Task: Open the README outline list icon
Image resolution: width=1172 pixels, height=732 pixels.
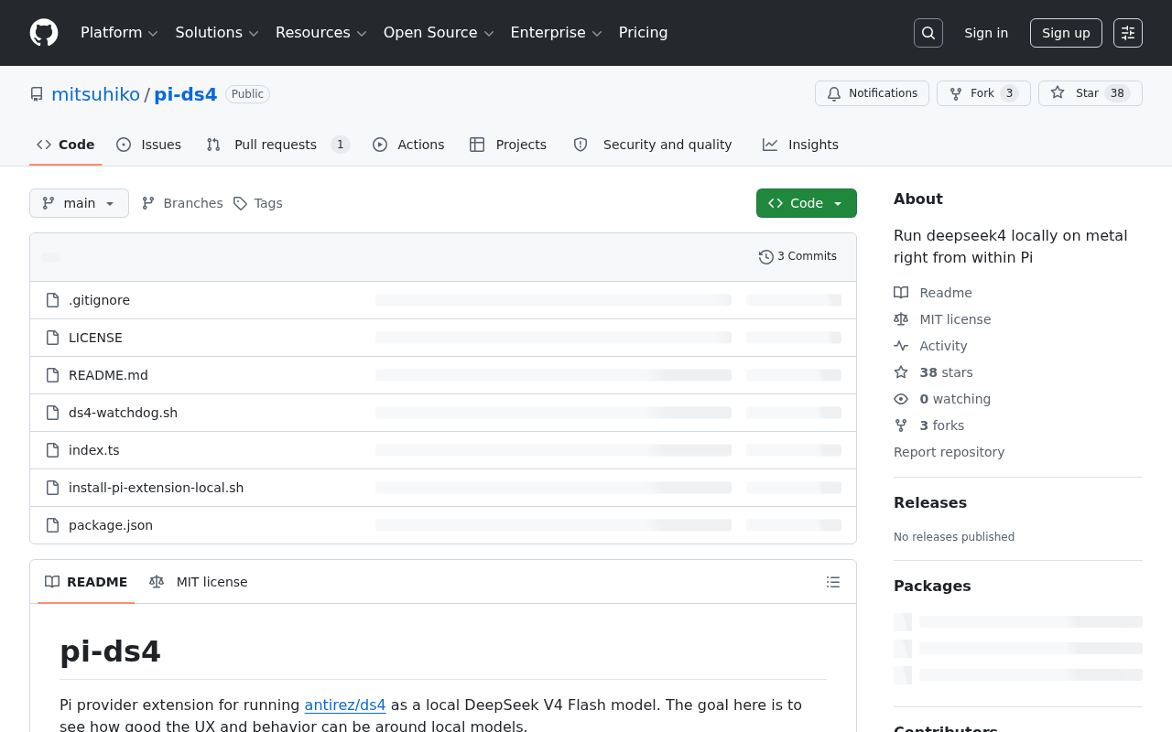Action: click(x=833, y=582)
